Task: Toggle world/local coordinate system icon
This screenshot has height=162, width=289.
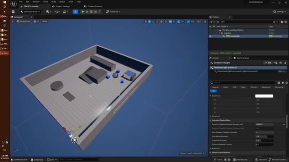Action: tap(162, 22)
